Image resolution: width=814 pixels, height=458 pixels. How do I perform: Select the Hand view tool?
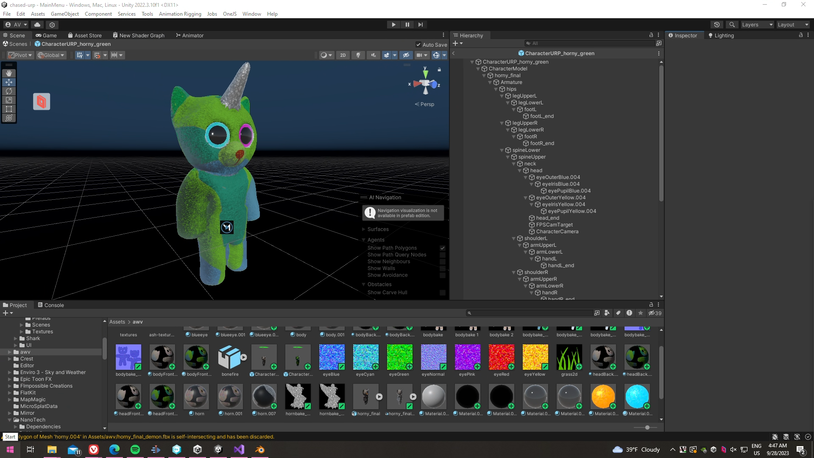[9, 73]
